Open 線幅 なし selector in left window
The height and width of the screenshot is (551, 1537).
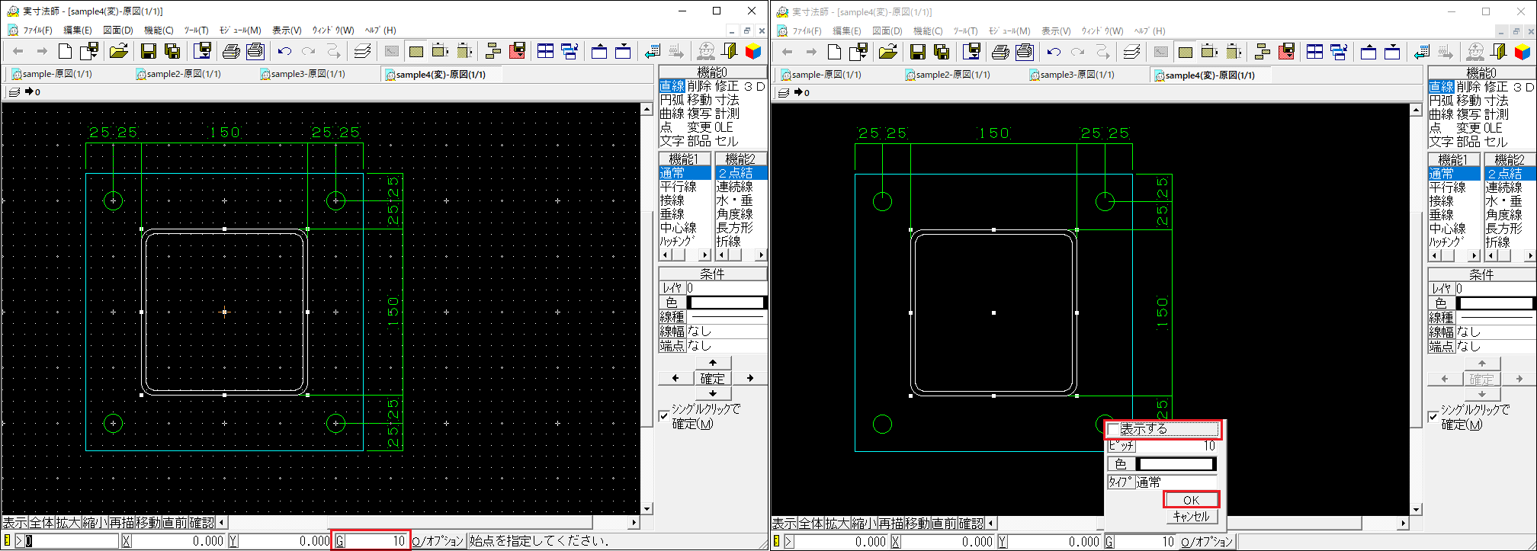[x=727, y=331]
